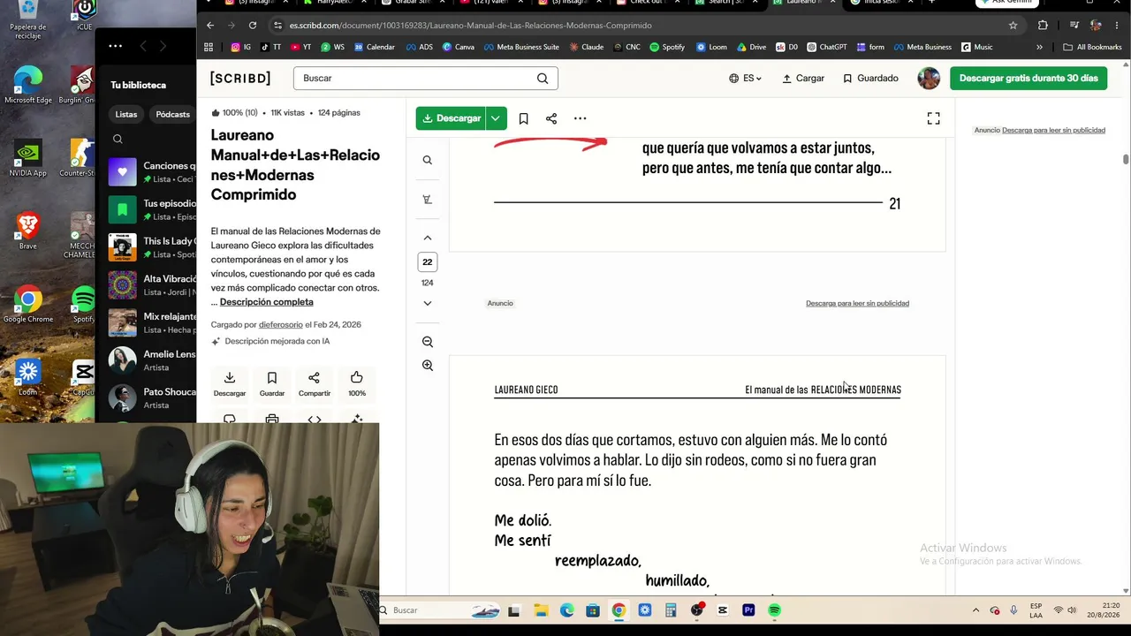Image resolution: width=1131 pixels, height=636 pixels.
Task: Share document using the toolbar share icon
Action: (551, 118)
